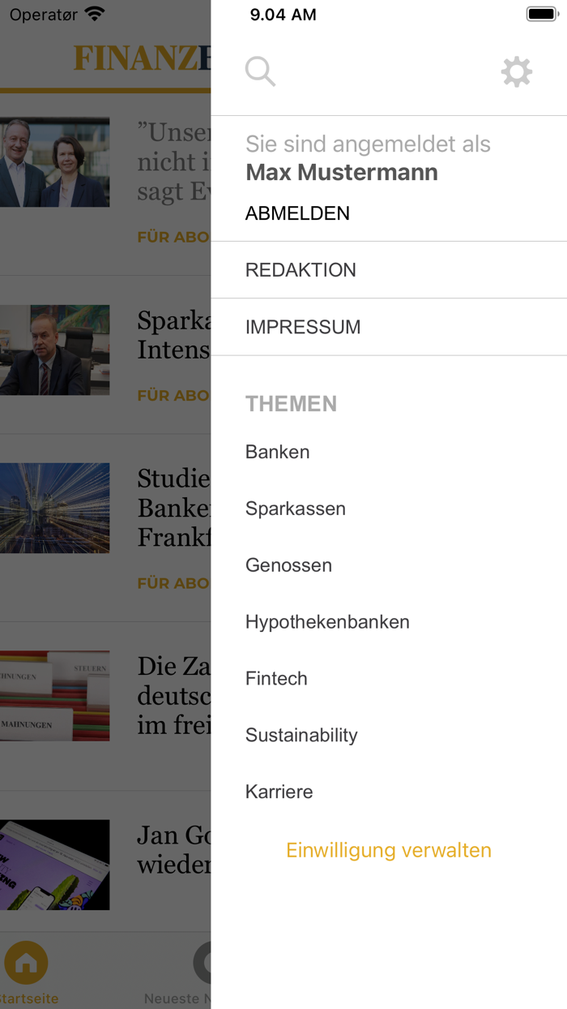The height and width of the screenshot is (1009, 567).
Task: Open the settings gear icon
Action: (x=516, y=71)
